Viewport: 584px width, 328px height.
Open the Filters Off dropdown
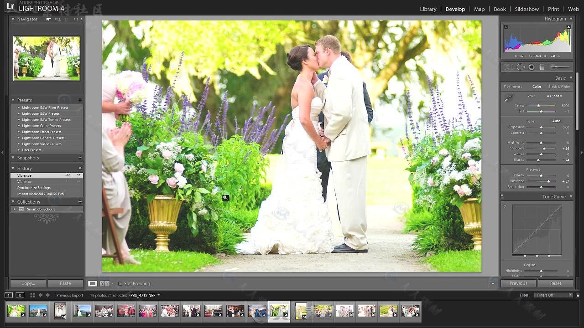coord(554,295)
